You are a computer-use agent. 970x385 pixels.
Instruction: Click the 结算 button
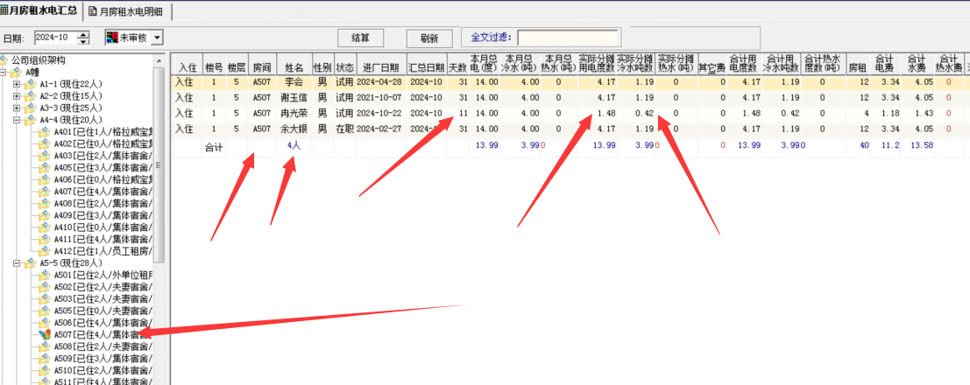coord(360,38)
